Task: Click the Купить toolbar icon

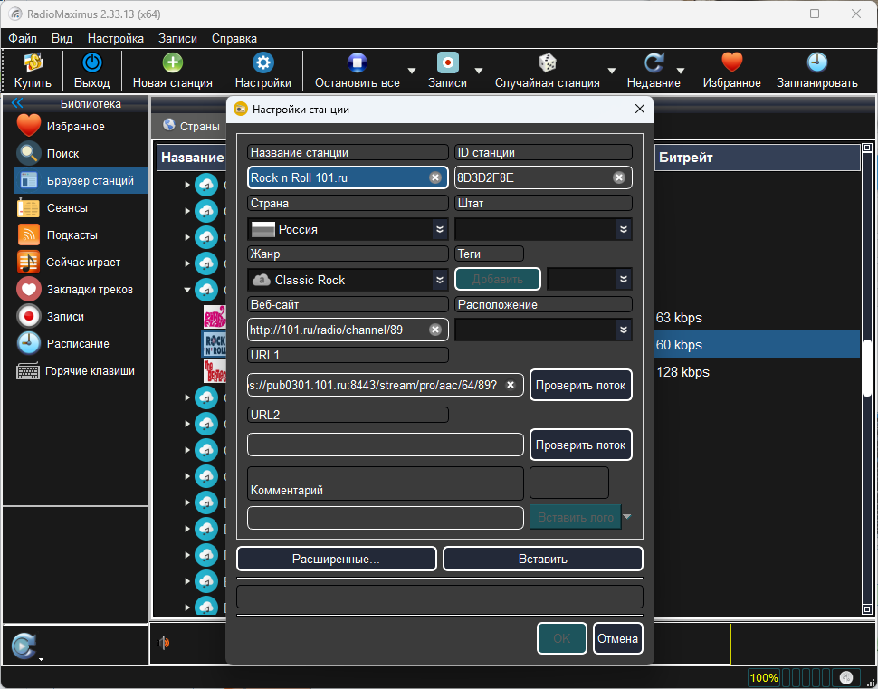Action: (33, 62)
